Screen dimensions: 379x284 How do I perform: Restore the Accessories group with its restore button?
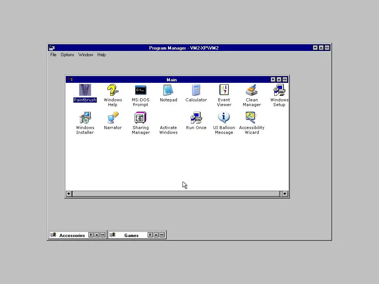[91, 235]
